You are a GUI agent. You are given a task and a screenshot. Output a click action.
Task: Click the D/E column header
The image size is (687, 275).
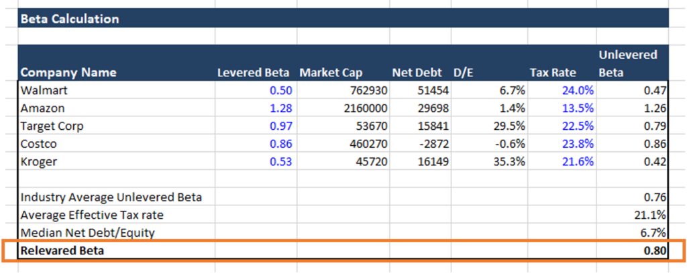click(464, 73)
